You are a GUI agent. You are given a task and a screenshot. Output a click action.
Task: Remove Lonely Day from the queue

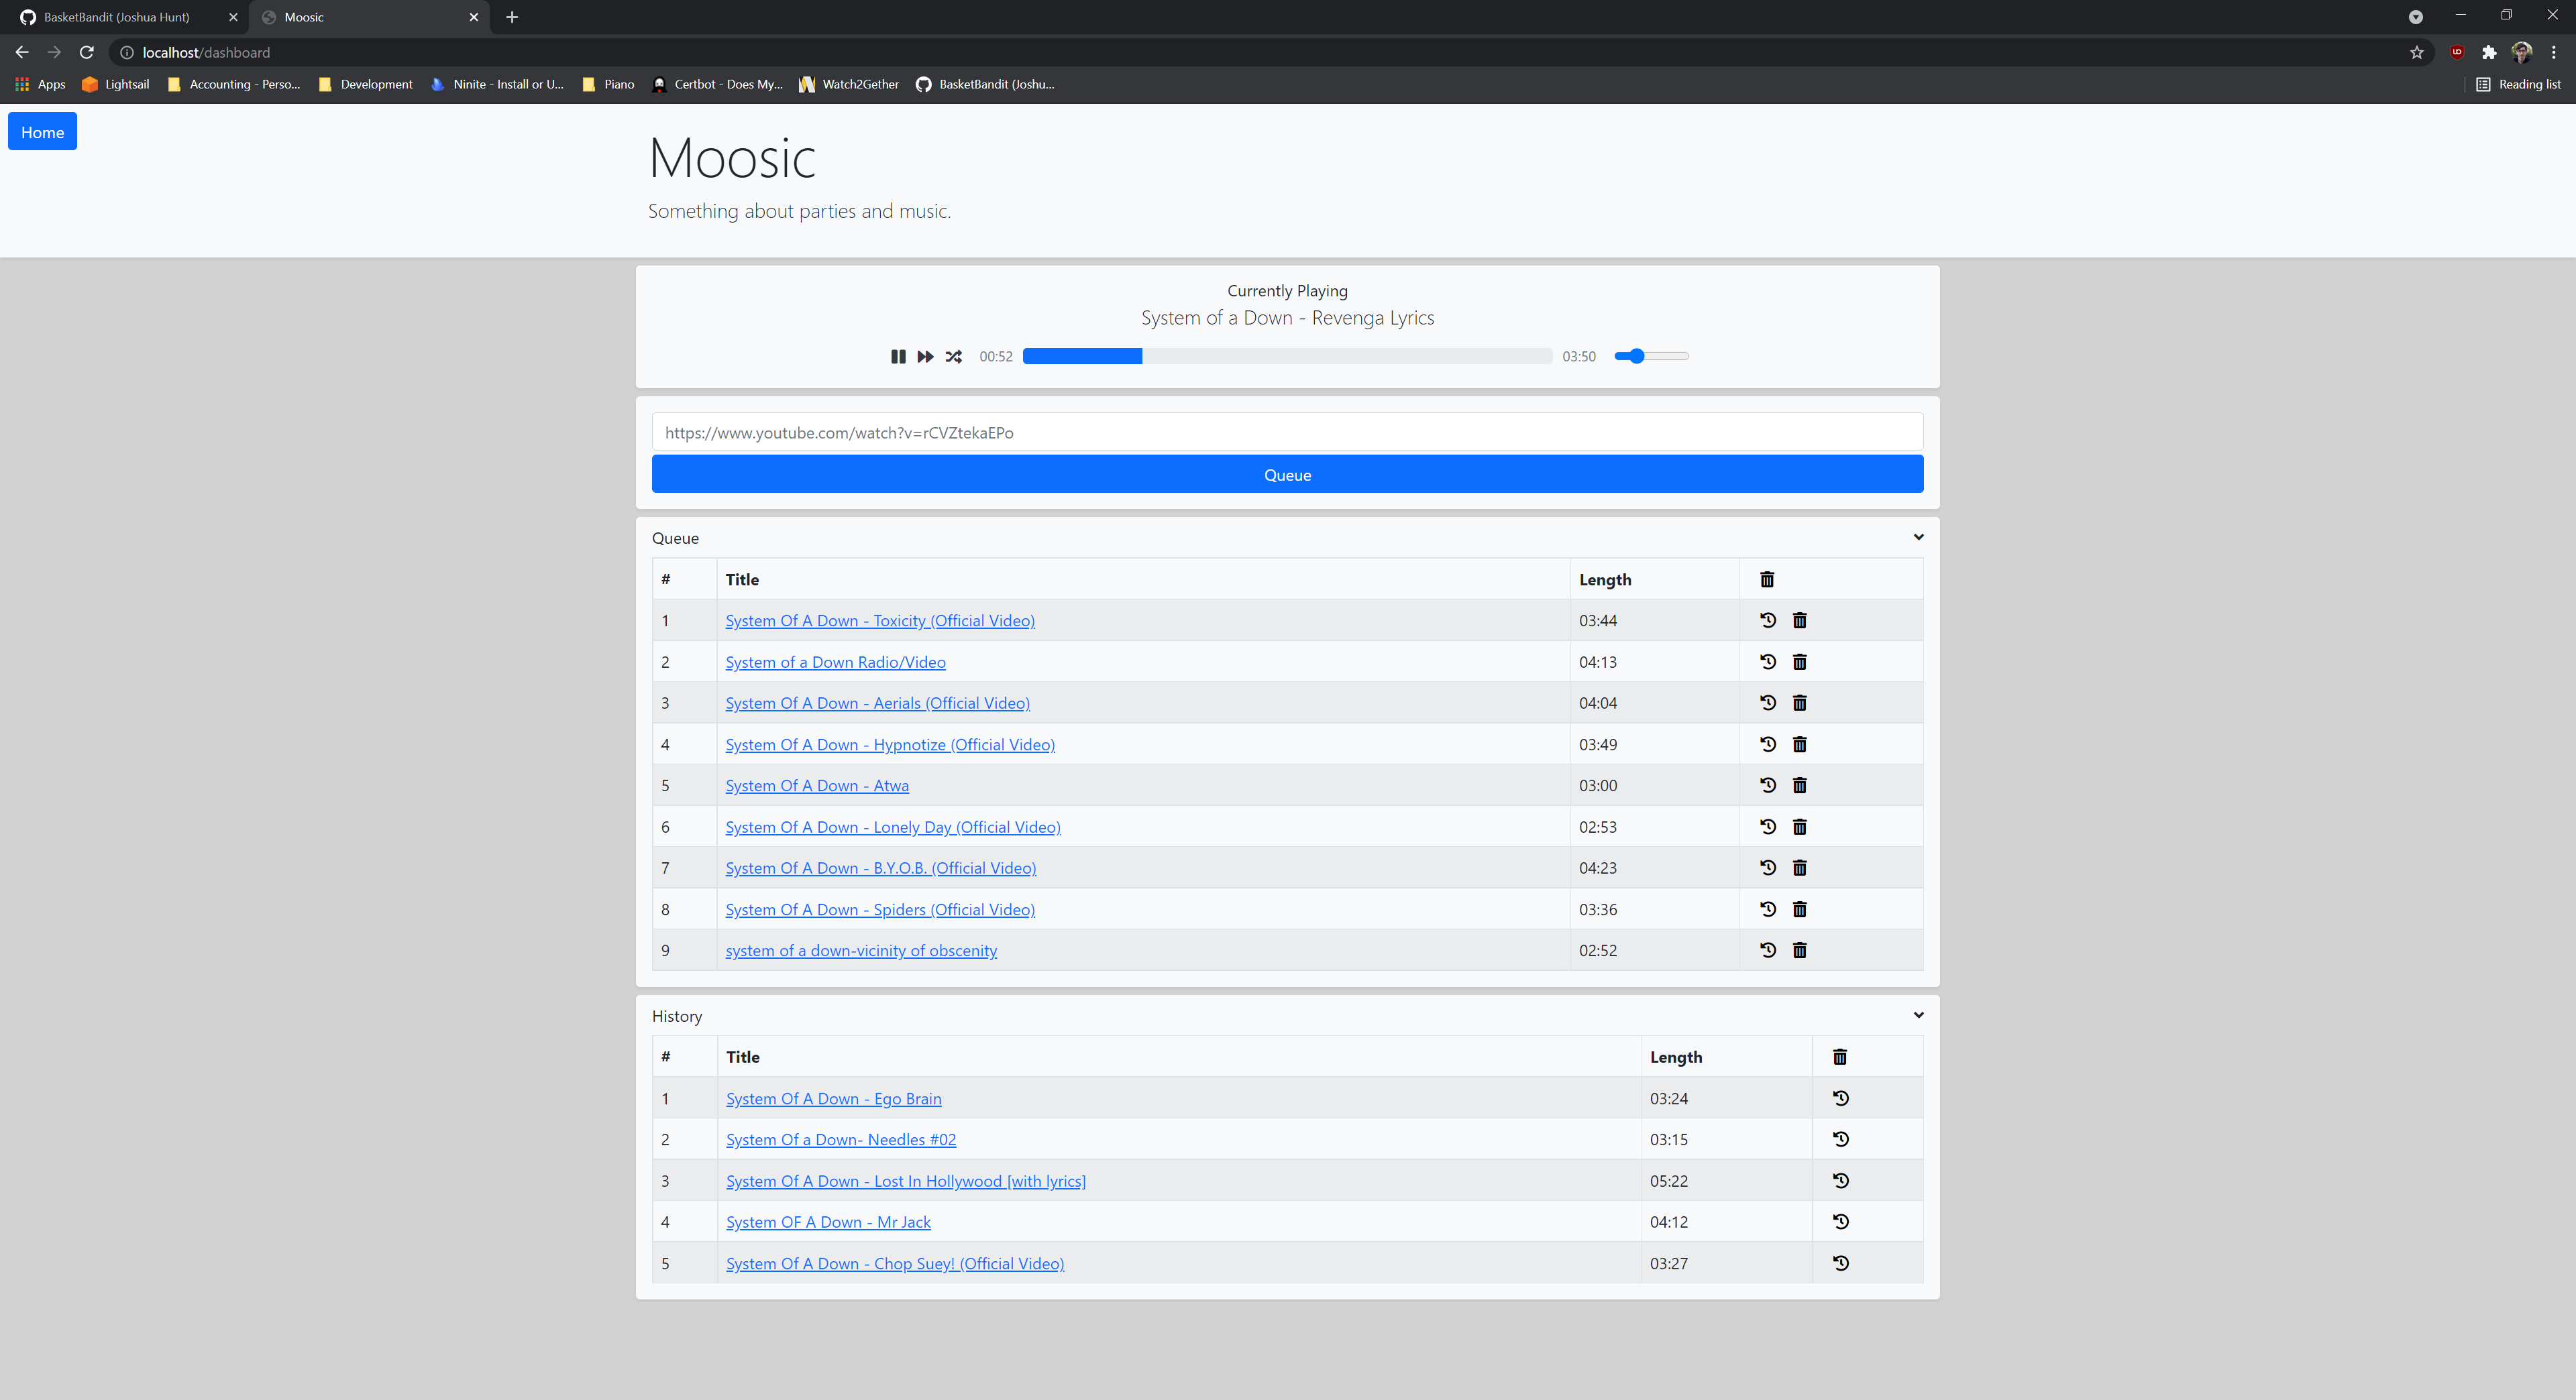pyautogui.click(x=1799, y=827)
